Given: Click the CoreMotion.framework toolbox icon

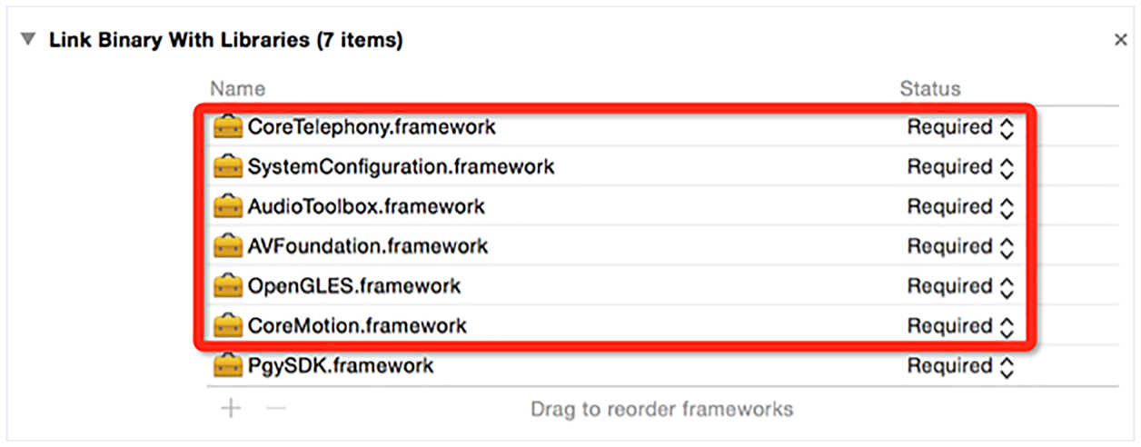Looking at the screenshot, I should (x=228, y=325).
